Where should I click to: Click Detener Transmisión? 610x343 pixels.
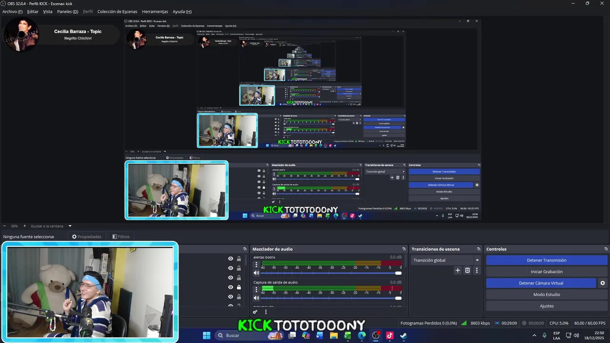pos(547,260)
